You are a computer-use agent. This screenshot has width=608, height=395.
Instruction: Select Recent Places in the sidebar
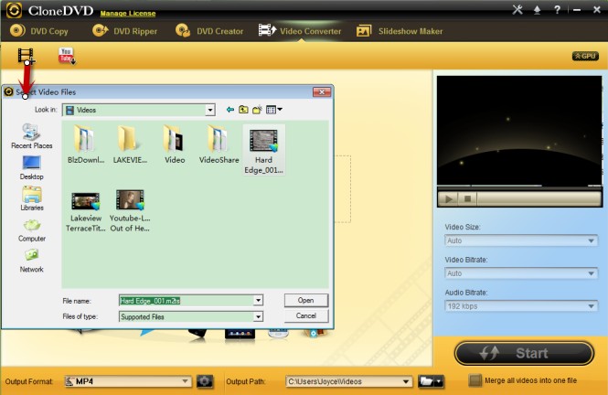pos(31,136)
